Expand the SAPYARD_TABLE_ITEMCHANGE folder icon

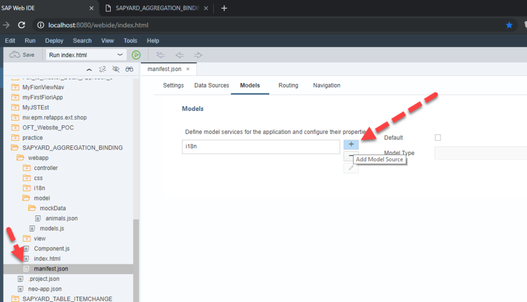[x=15, y=299]
